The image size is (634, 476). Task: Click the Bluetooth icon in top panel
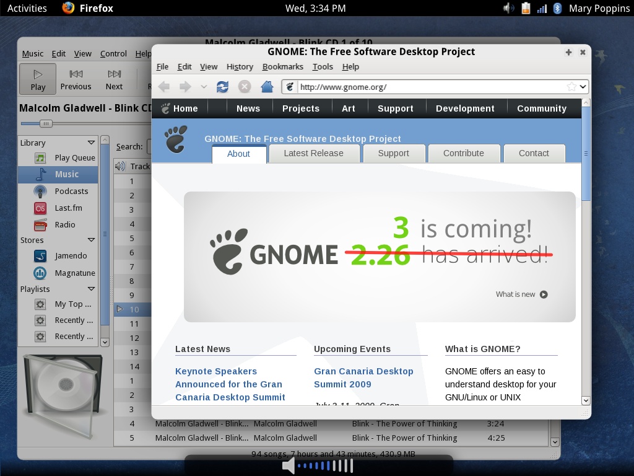(557, 8)
